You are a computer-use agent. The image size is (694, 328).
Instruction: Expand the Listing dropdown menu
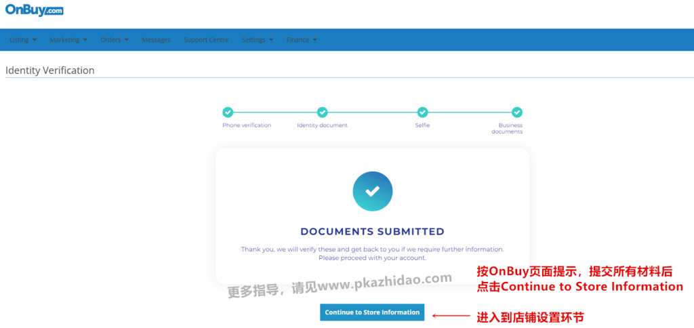coord(23,40)
